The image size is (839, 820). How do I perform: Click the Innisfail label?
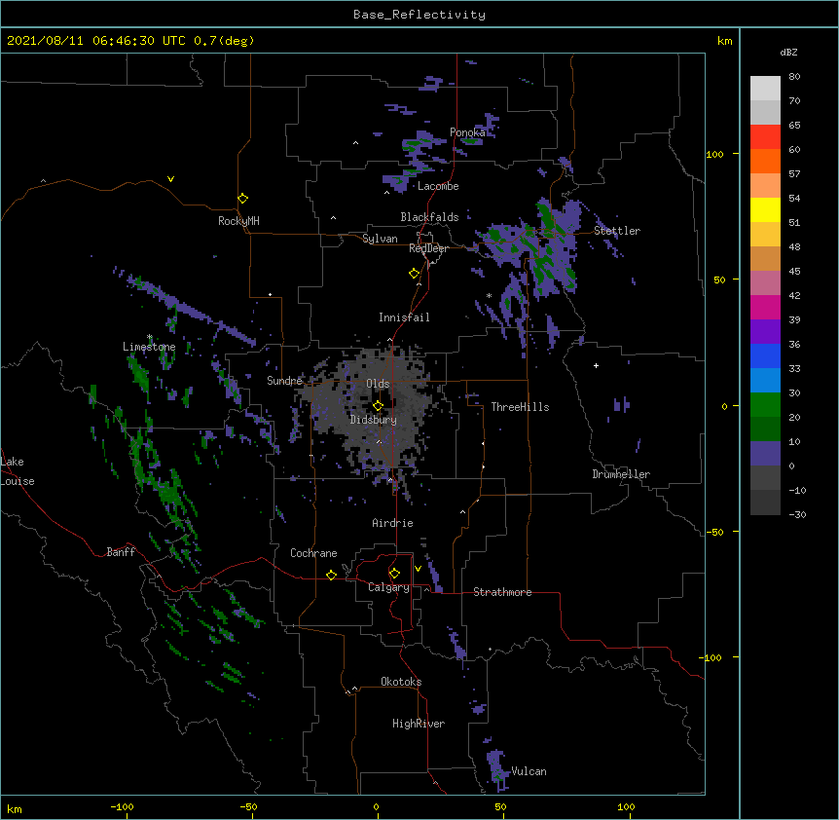[x=404, y=317]
